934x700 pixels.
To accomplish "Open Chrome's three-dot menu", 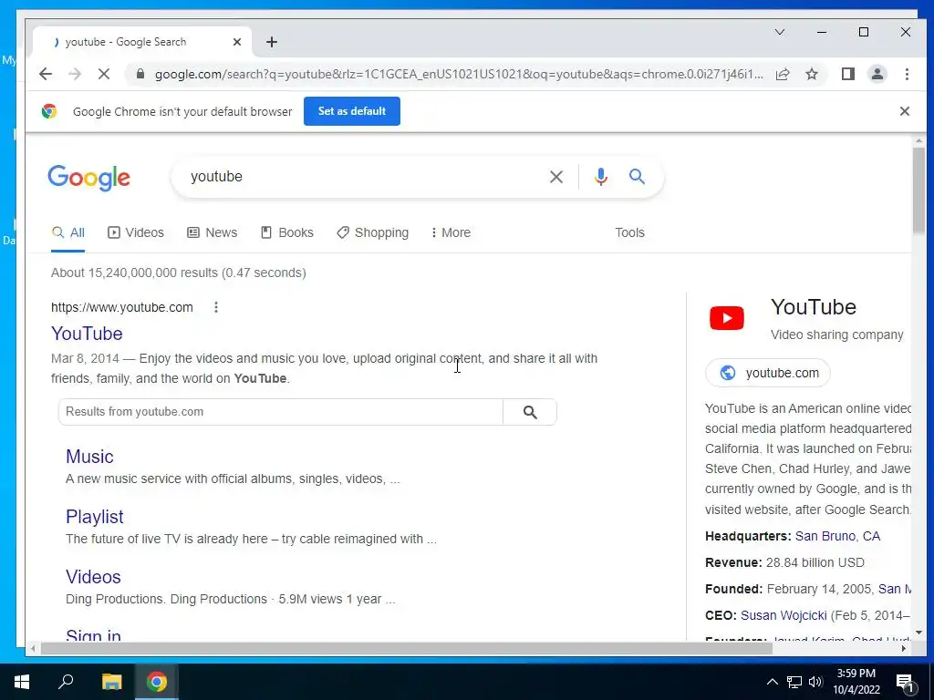I will 907,74.
